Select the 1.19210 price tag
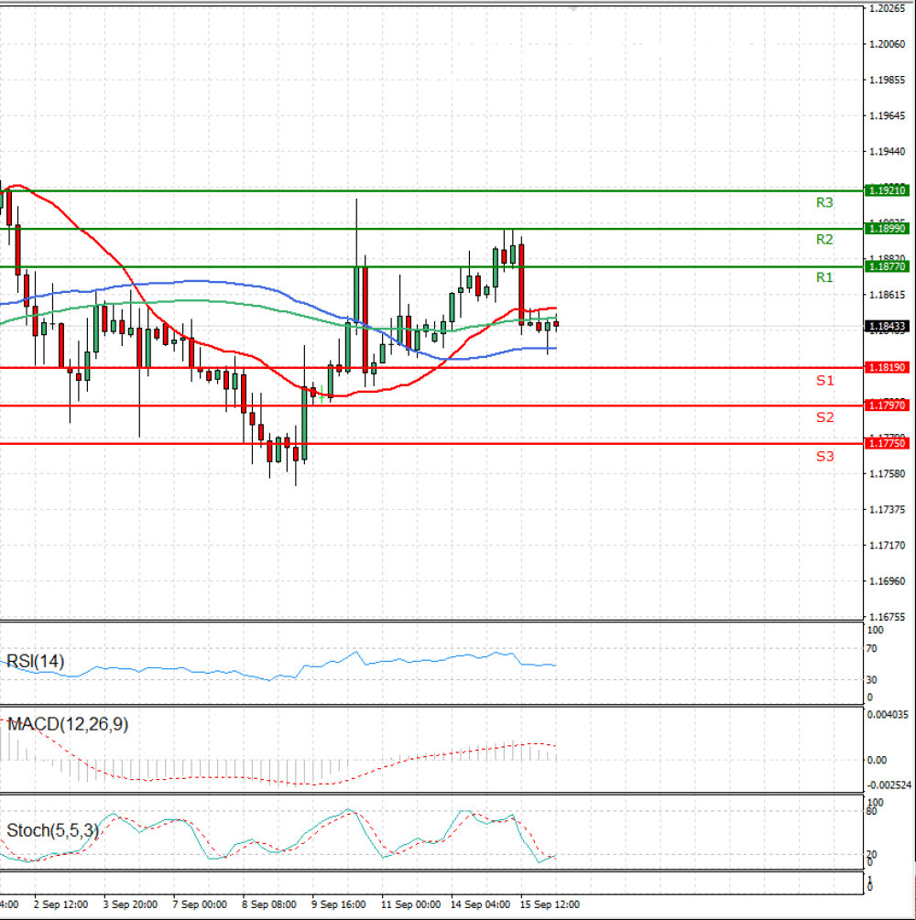The height and width of the screenshot is (920, 916). click(887, 190)
